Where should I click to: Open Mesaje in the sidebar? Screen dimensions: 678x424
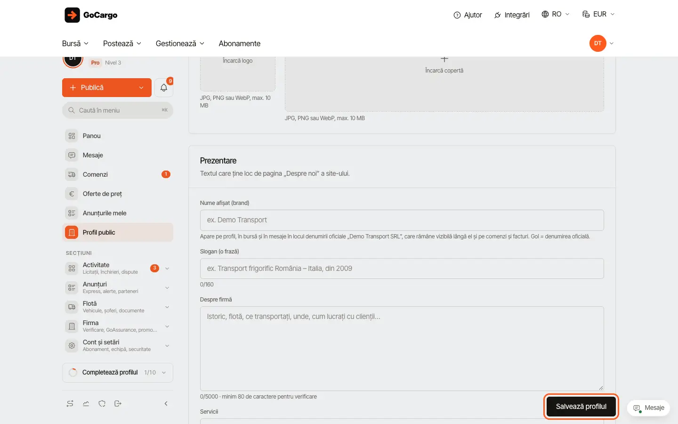(x=118, y=155)
